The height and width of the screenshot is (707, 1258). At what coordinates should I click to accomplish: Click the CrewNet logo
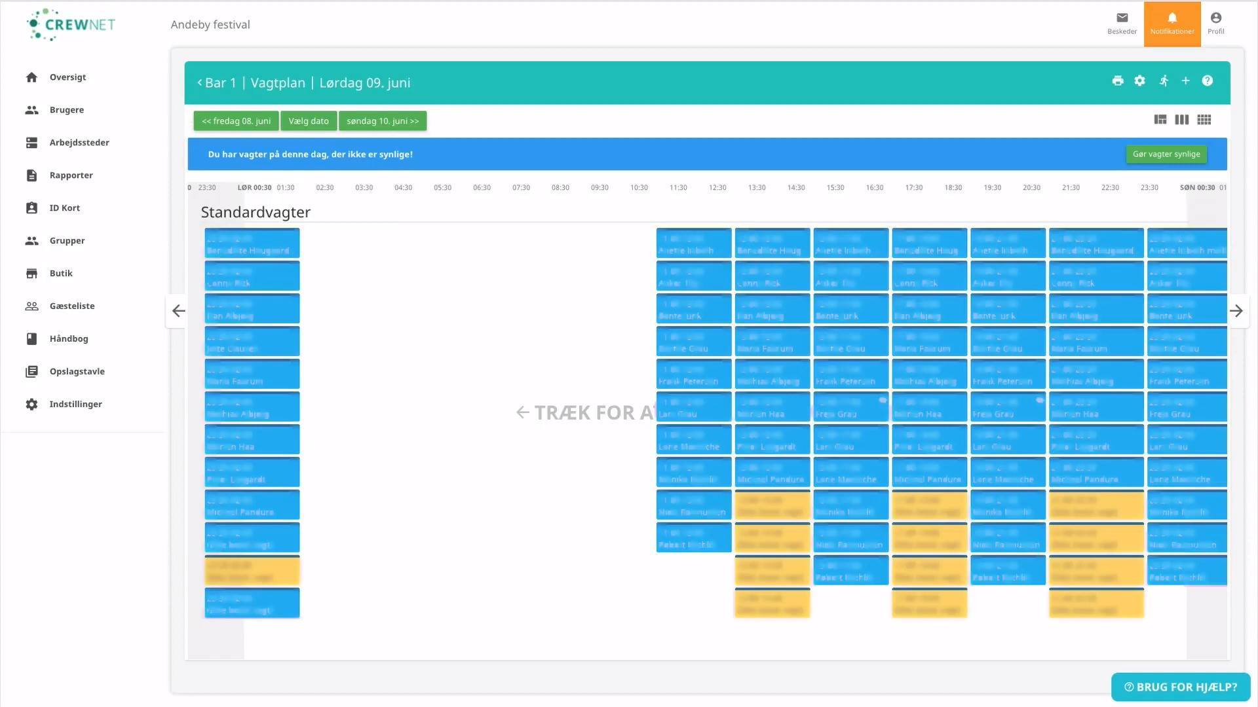71,25
